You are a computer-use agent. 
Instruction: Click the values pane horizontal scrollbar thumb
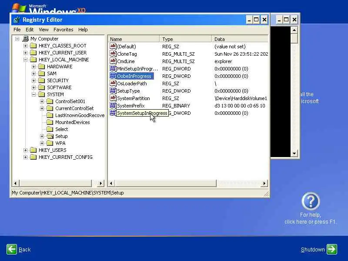[165, 183]
